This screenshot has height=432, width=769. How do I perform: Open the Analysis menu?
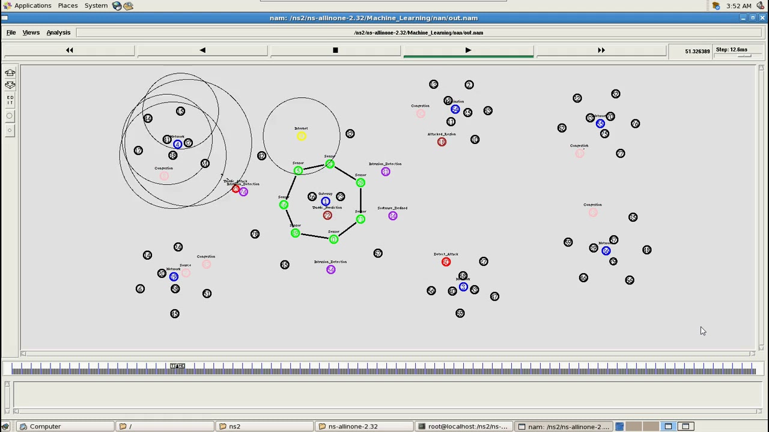[x=58, y=32]
